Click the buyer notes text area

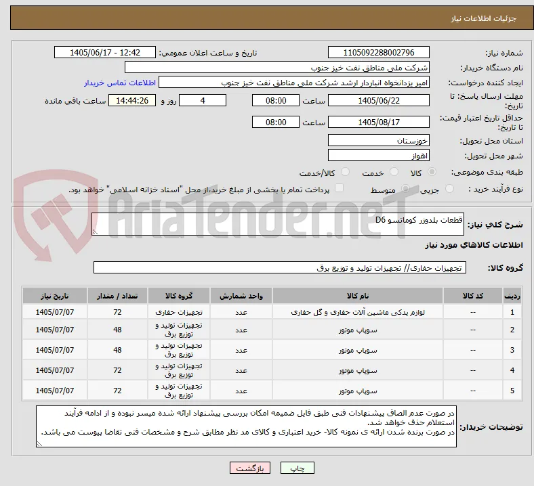tap(246, 426)
